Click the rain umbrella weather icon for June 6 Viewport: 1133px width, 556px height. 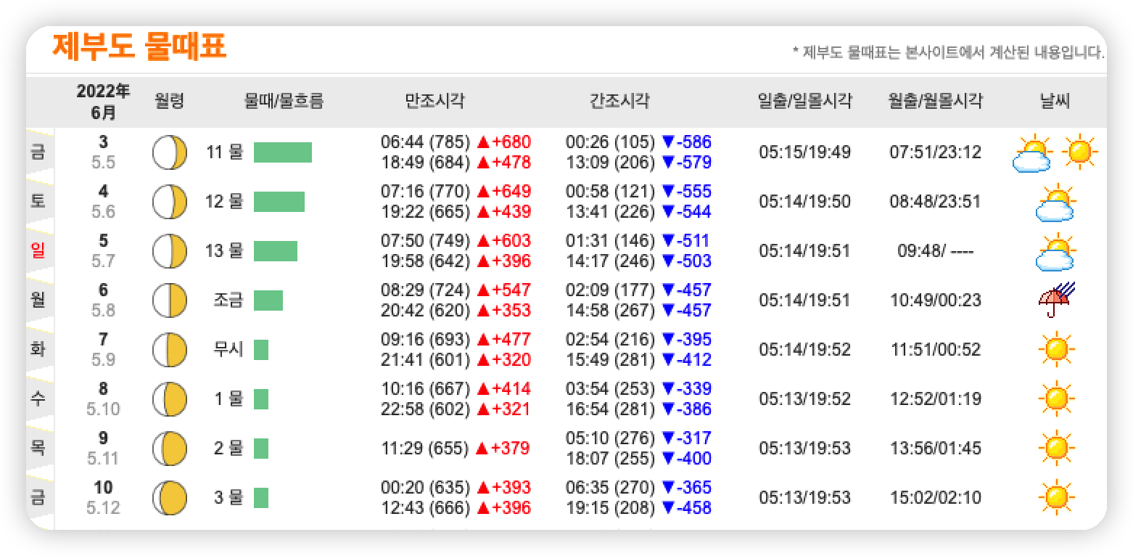coord(1057,300)
